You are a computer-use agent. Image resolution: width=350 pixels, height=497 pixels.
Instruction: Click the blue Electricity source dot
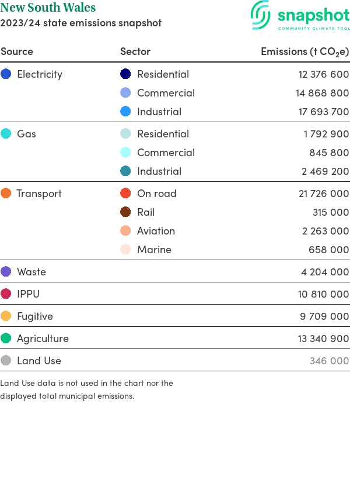tap(6, 74)
